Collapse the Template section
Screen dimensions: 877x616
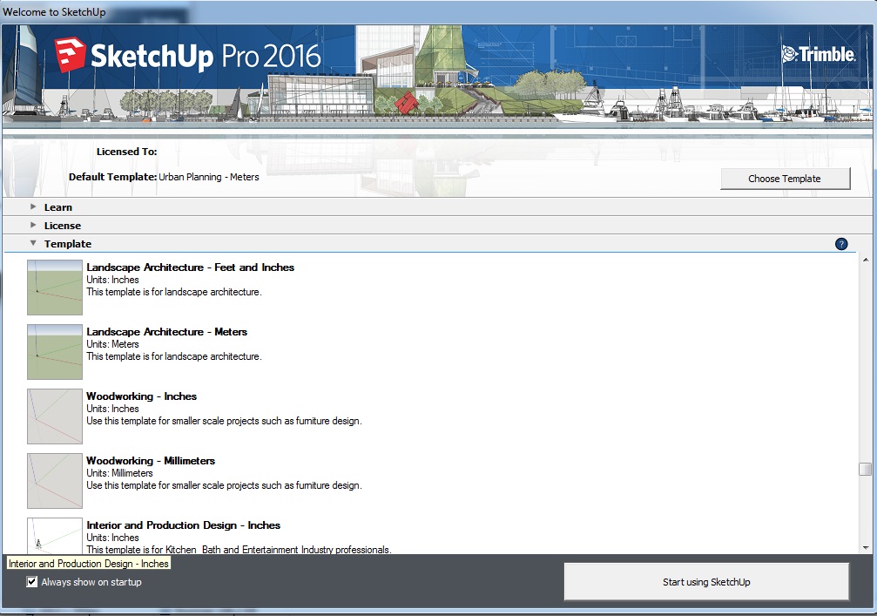tap(33, 243)
